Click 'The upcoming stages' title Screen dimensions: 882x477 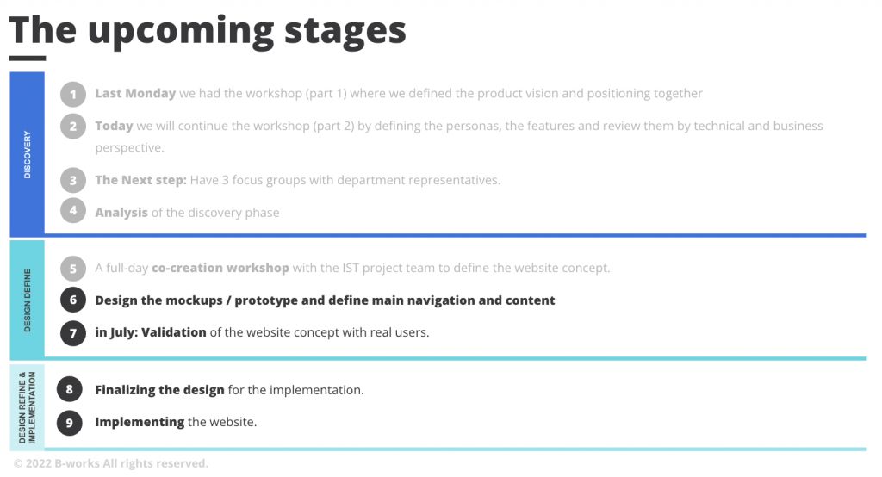click(208, 30)
